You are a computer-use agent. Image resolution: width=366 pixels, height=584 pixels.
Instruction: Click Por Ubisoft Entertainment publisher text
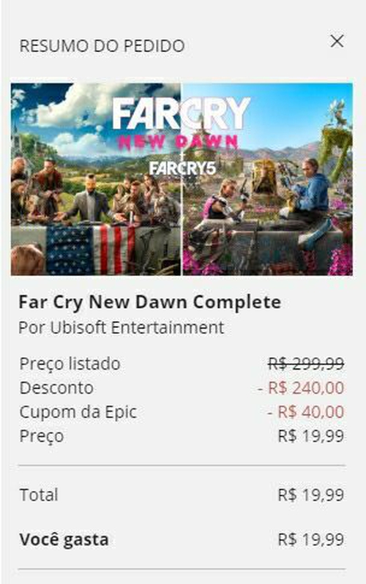pos(122,327)
